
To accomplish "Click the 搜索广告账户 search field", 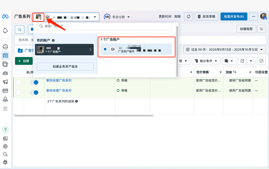I will click(x=105, y=26).
